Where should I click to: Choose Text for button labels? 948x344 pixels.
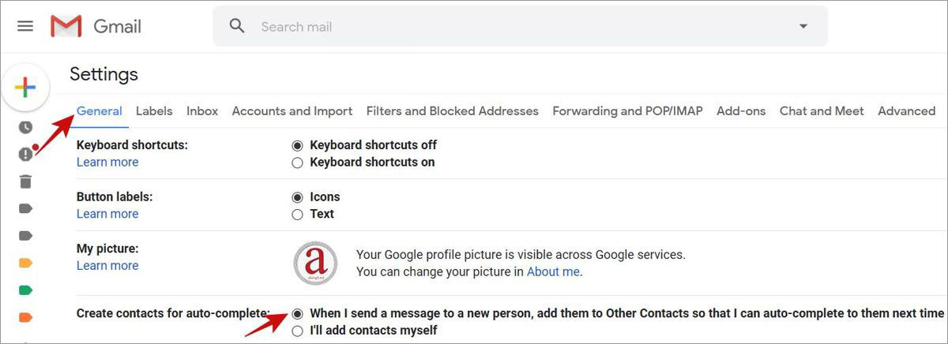pos(297,214)
